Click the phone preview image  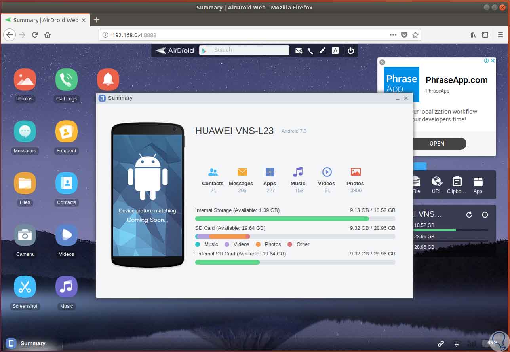point(148,195)
